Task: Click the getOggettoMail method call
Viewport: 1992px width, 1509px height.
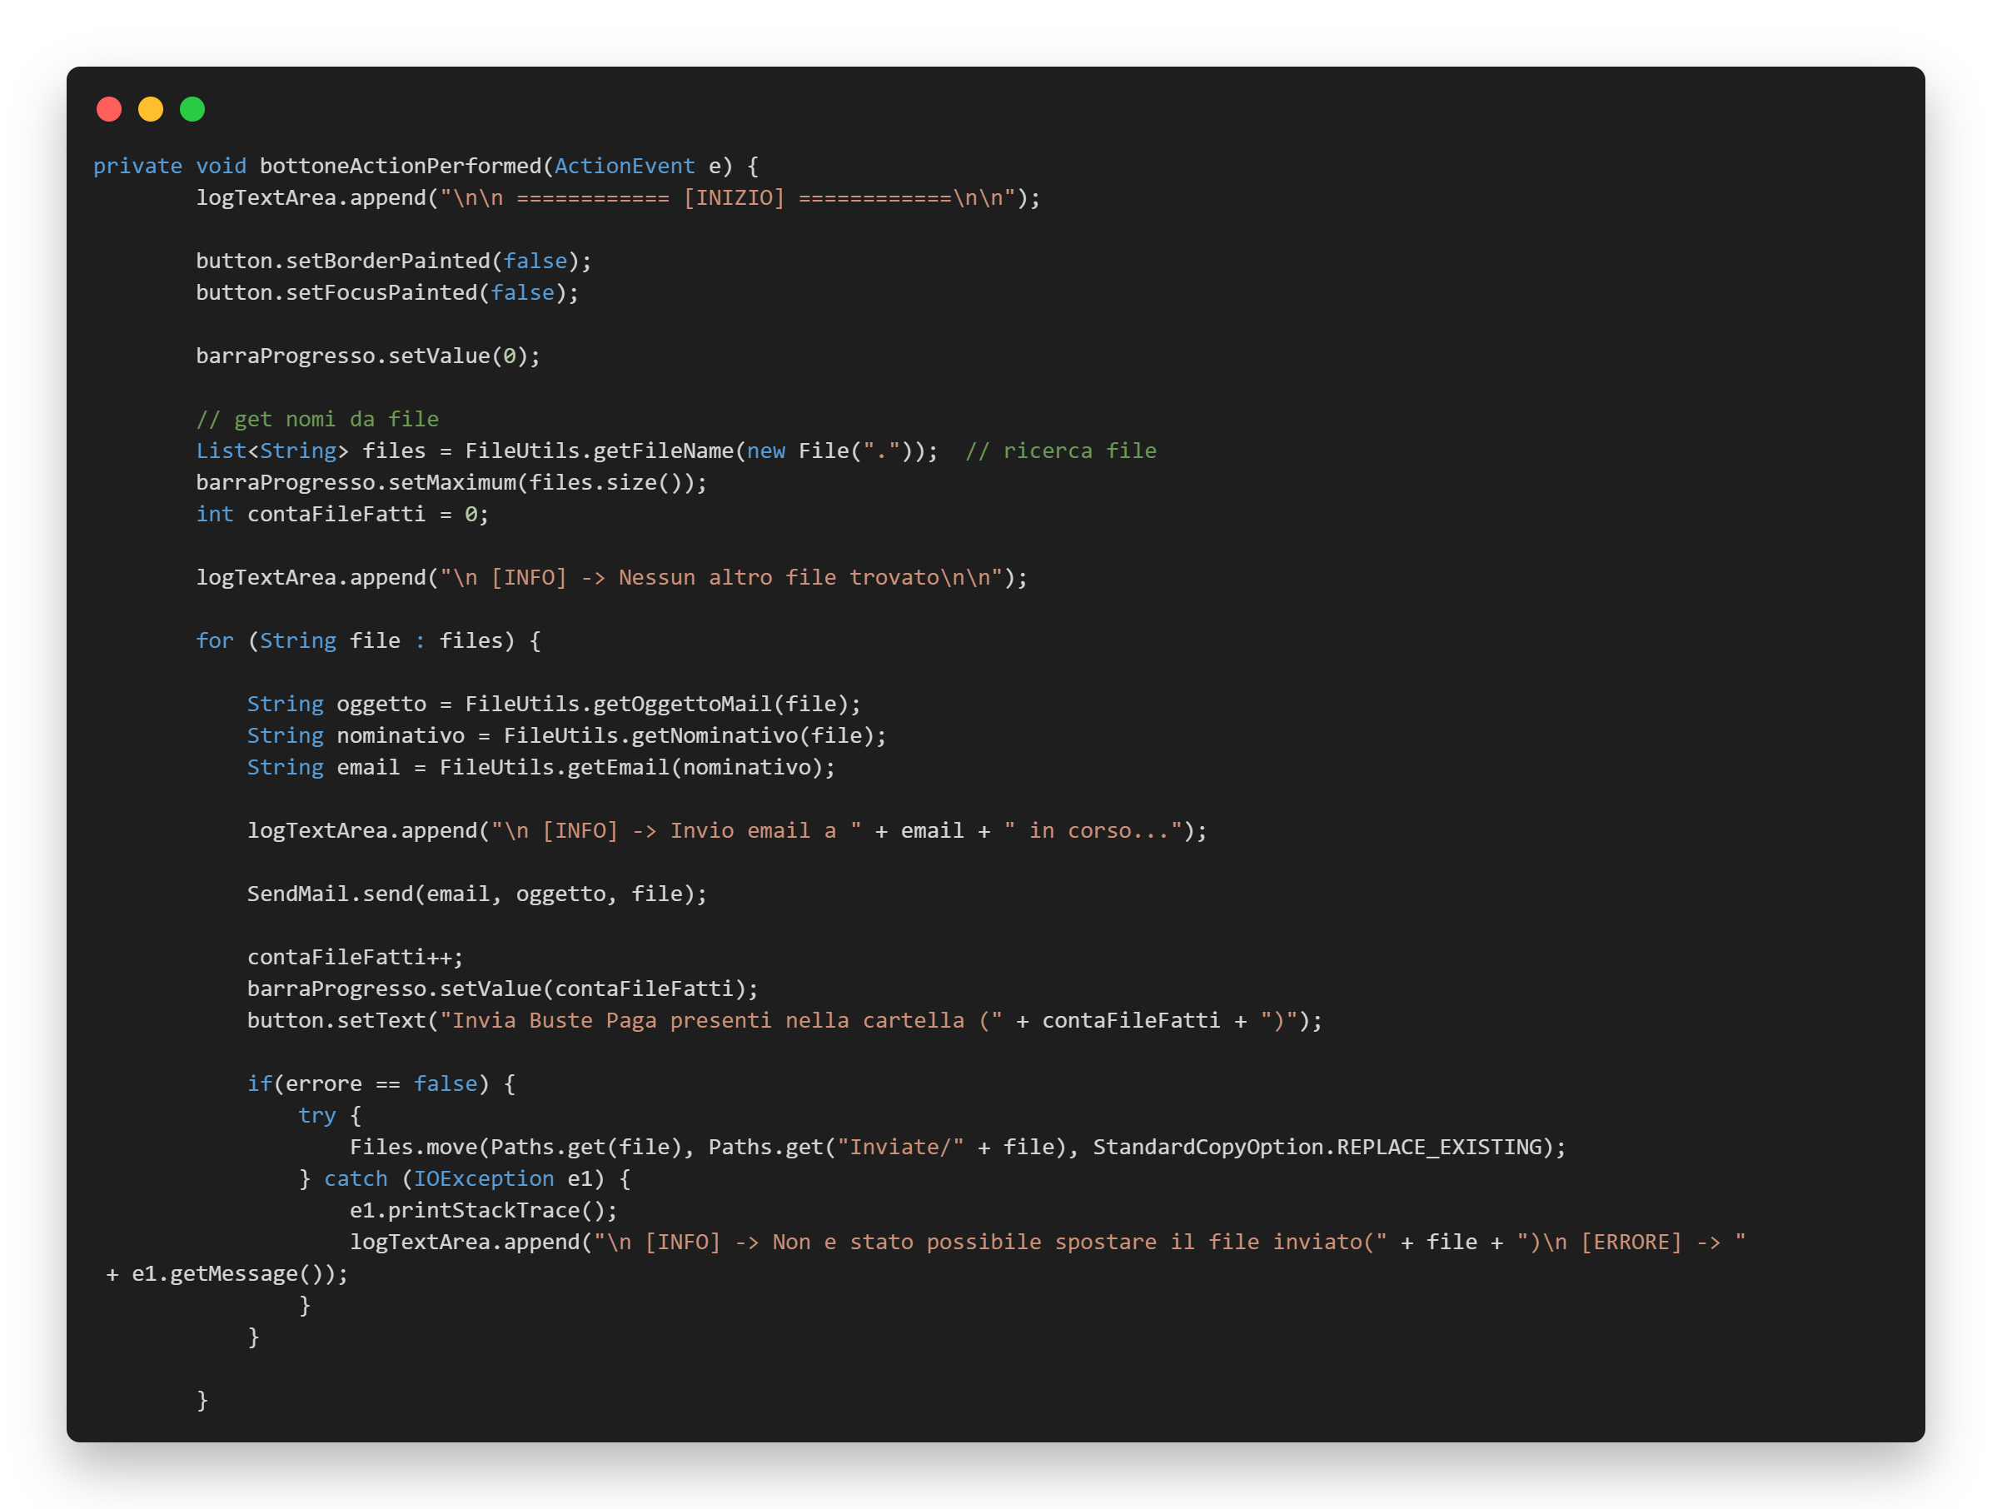Action: (682, 704)
